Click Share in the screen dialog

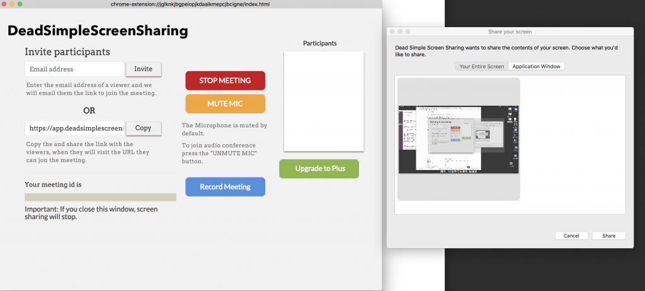point(609,236)
